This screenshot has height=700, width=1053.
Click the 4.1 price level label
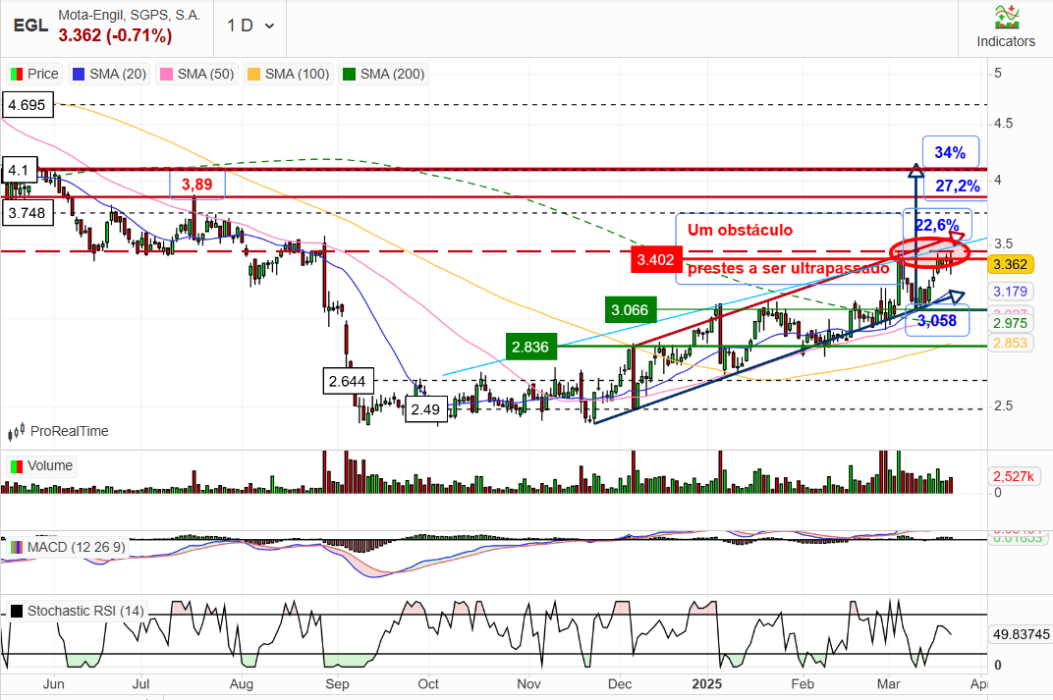point(18,170)
